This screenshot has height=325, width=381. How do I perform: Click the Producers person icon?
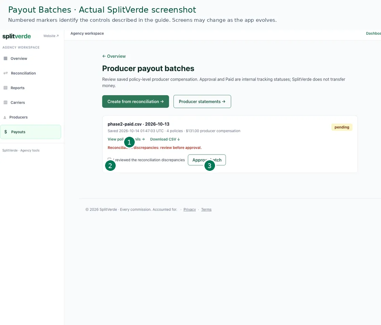5,117
